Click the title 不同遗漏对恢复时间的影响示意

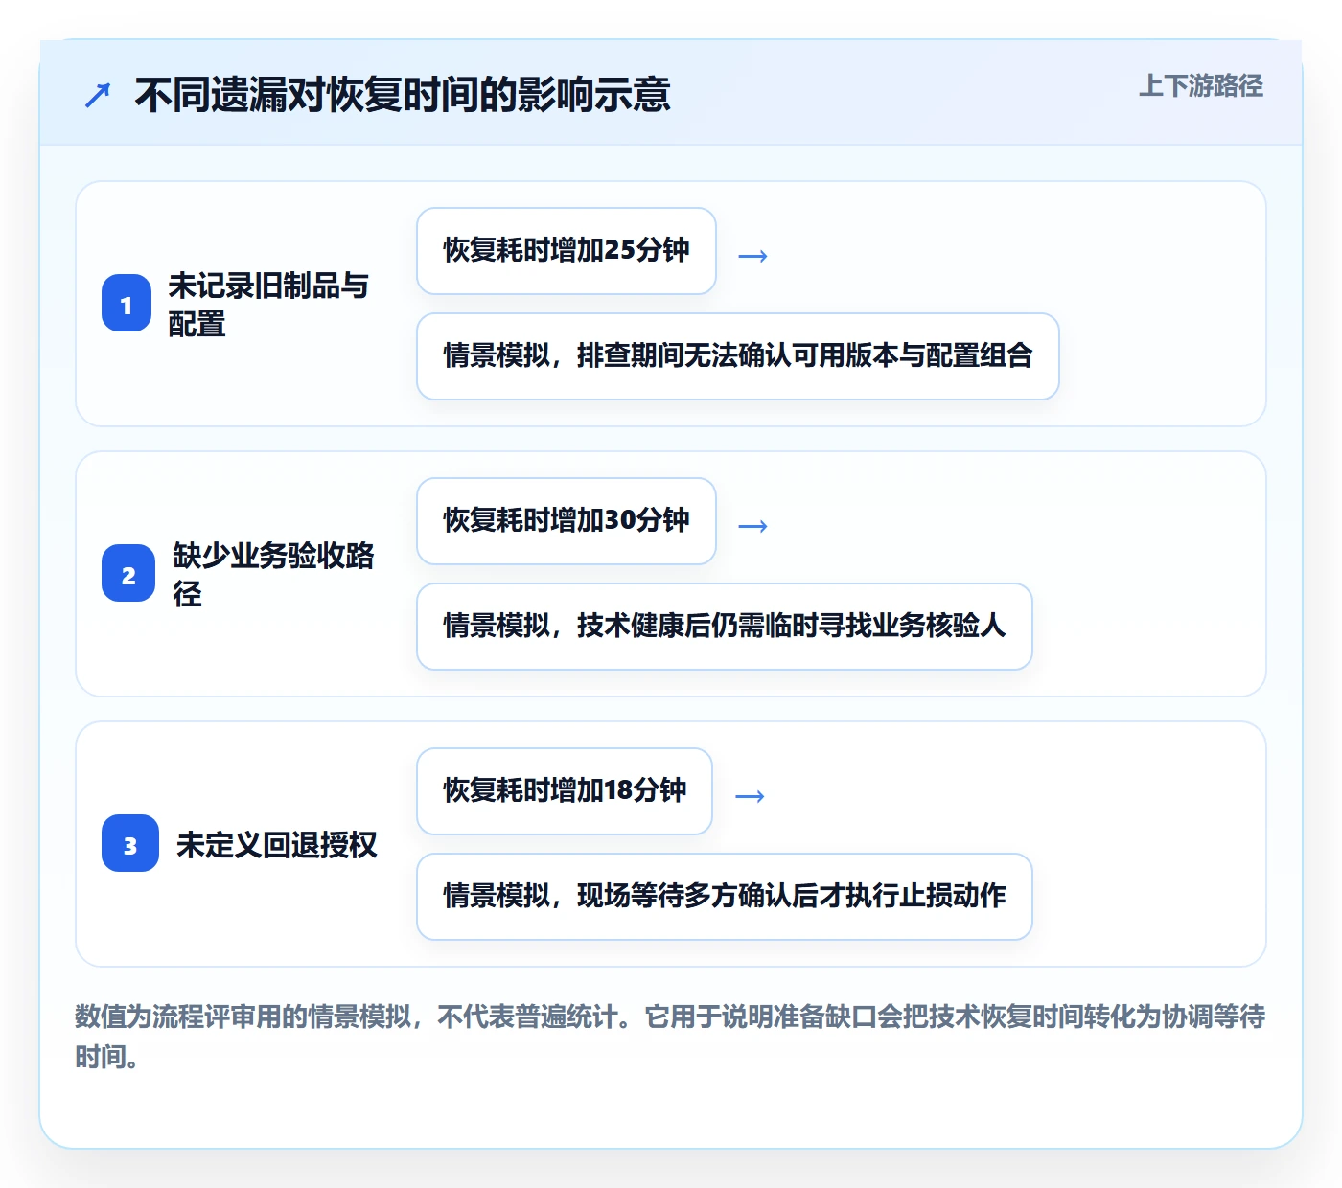tap(403, 95)
